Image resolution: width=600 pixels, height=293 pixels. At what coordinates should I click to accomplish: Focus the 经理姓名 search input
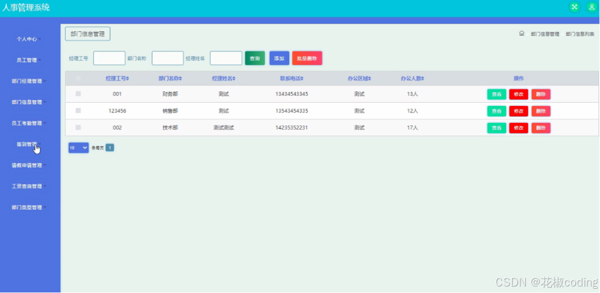[x=226, y=58]
